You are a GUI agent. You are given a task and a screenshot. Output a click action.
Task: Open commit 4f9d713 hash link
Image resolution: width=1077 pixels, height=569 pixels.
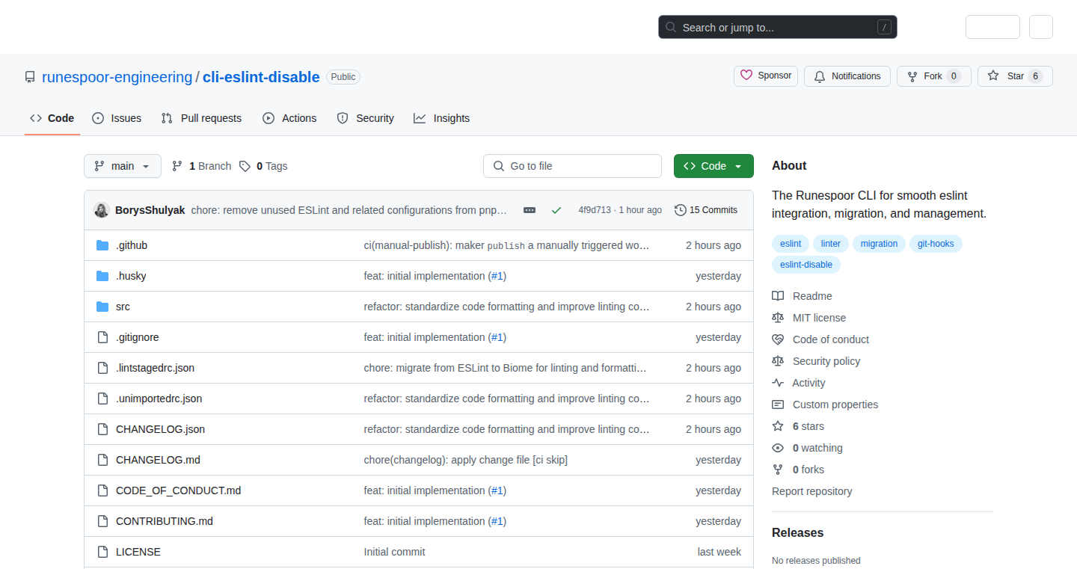click(595, 210)
